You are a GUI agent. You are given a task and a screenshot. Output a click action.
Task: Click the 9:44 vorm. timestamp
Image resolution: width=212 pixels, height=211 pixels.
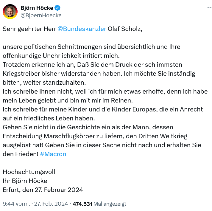(x=16, y=204)
